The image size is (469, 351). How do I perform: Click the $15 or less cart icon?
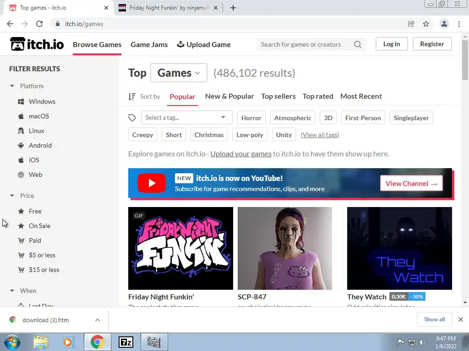coord(21,270)
